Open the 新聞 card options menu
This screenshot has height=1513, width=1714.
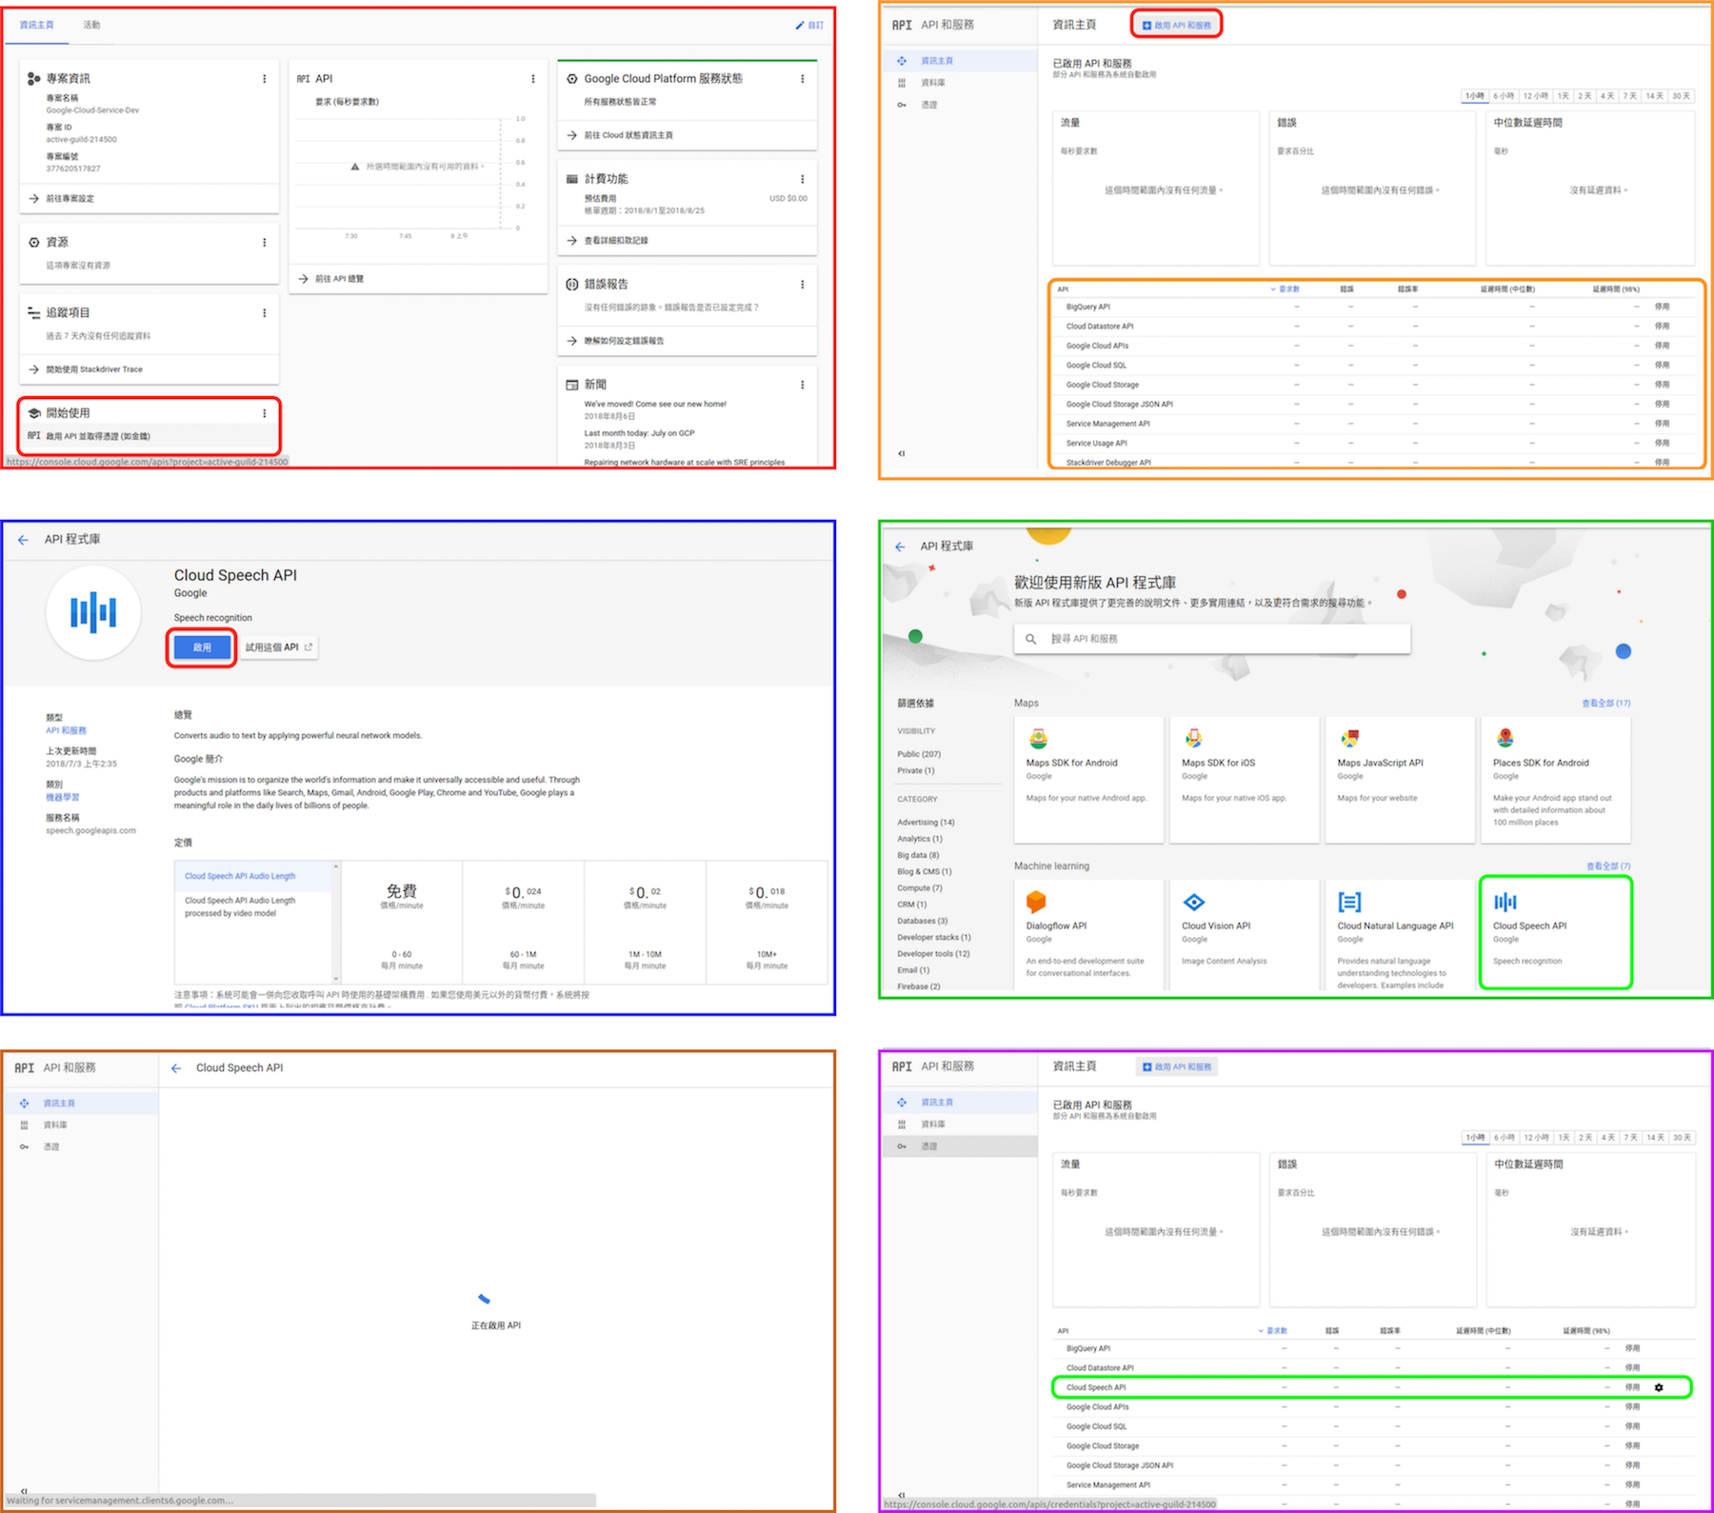click(803, 385)
